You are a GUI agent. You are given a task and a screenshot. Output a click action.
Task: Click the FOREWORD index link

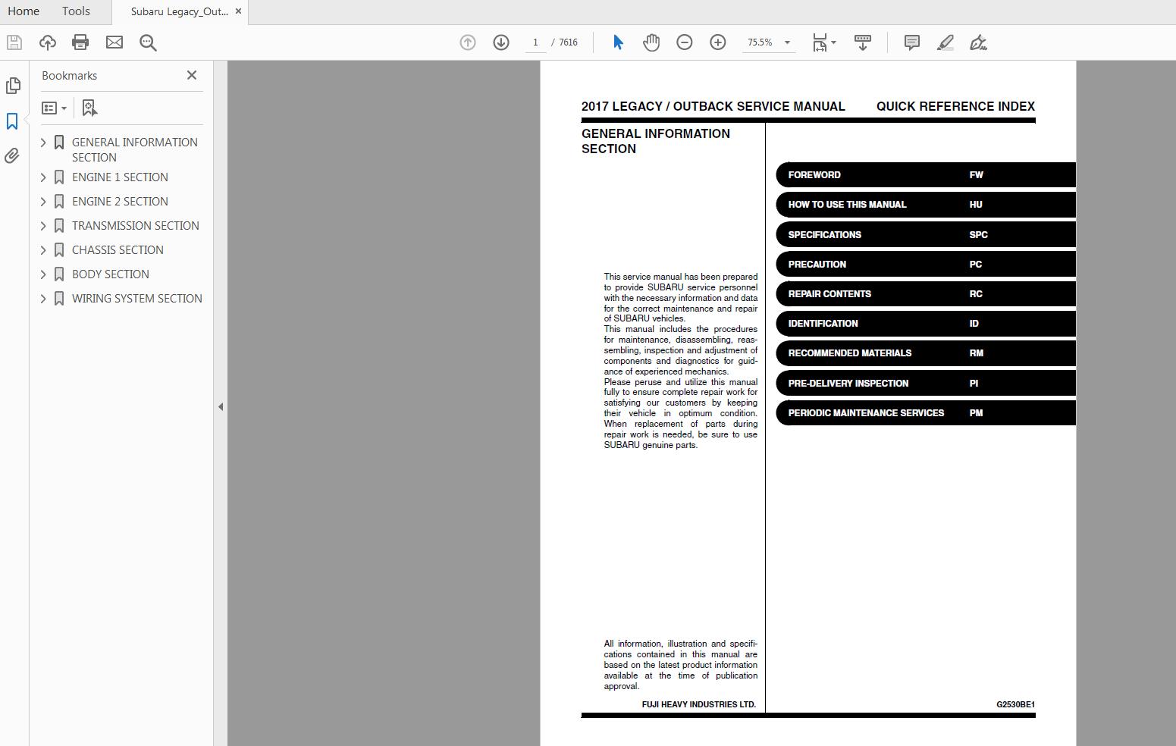(x=926, y=175)
